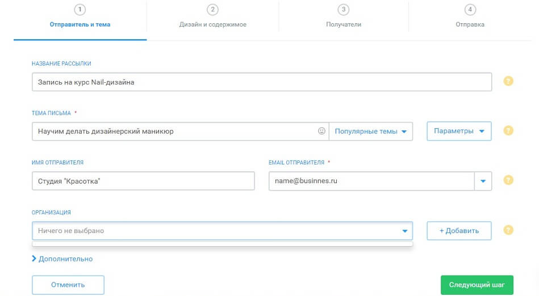This screenshot has width=539, height=296.
Task: Click the help icon next to campaign name
Action: pos(508,81)
